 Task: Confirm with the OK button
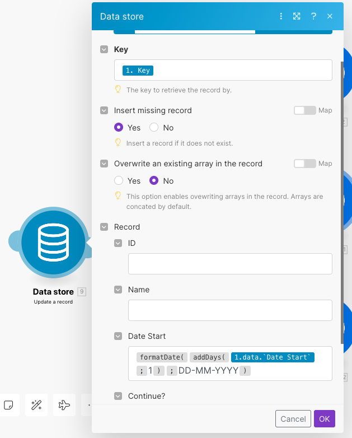coord(325,419)
